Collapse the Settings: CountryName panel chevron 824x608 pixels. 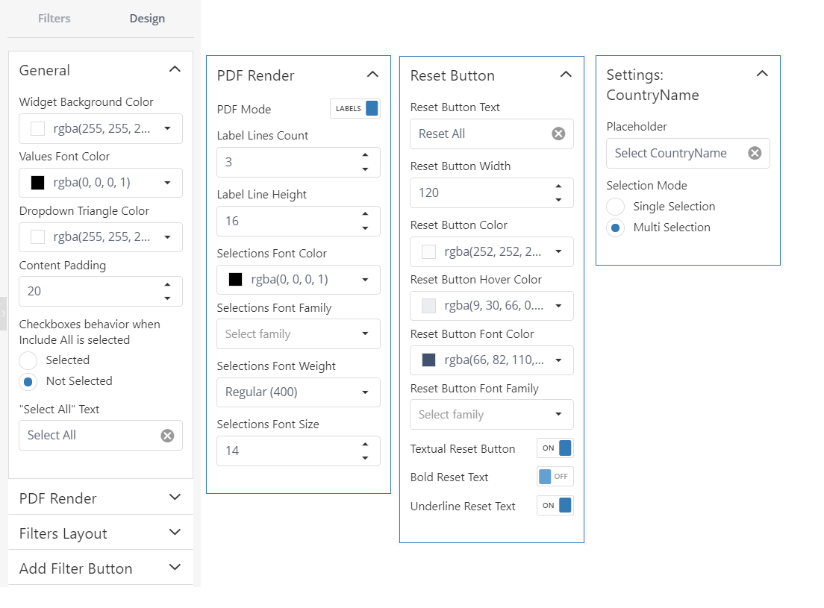762,74
